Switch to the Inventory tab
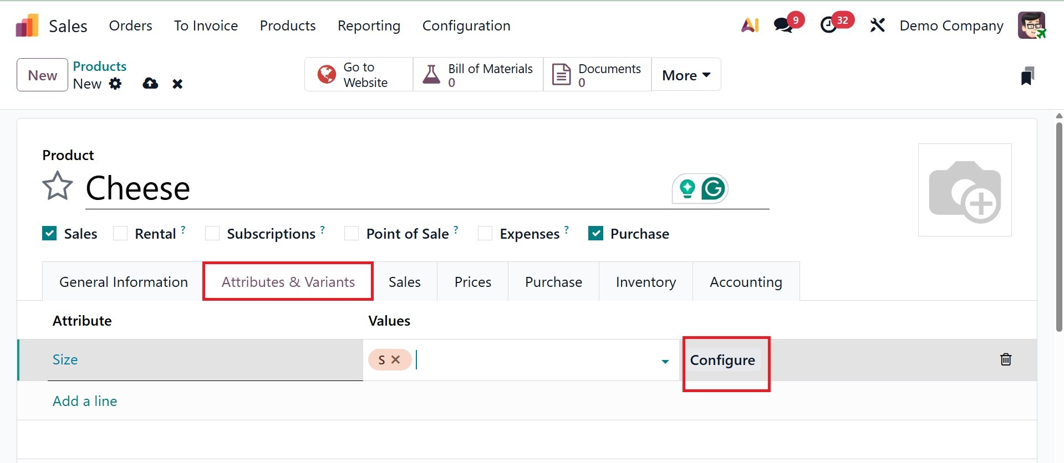This screenshot has height=463, width=1064. click(x=645, y=282)
